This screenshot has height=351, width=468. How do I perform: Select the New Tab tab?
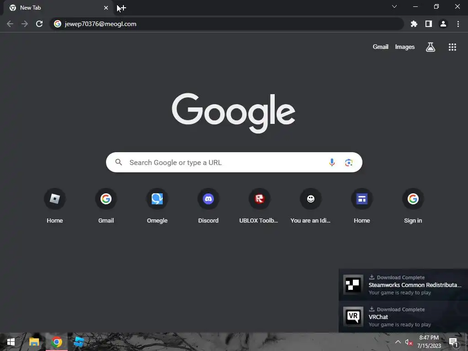(x=58, y=8)
